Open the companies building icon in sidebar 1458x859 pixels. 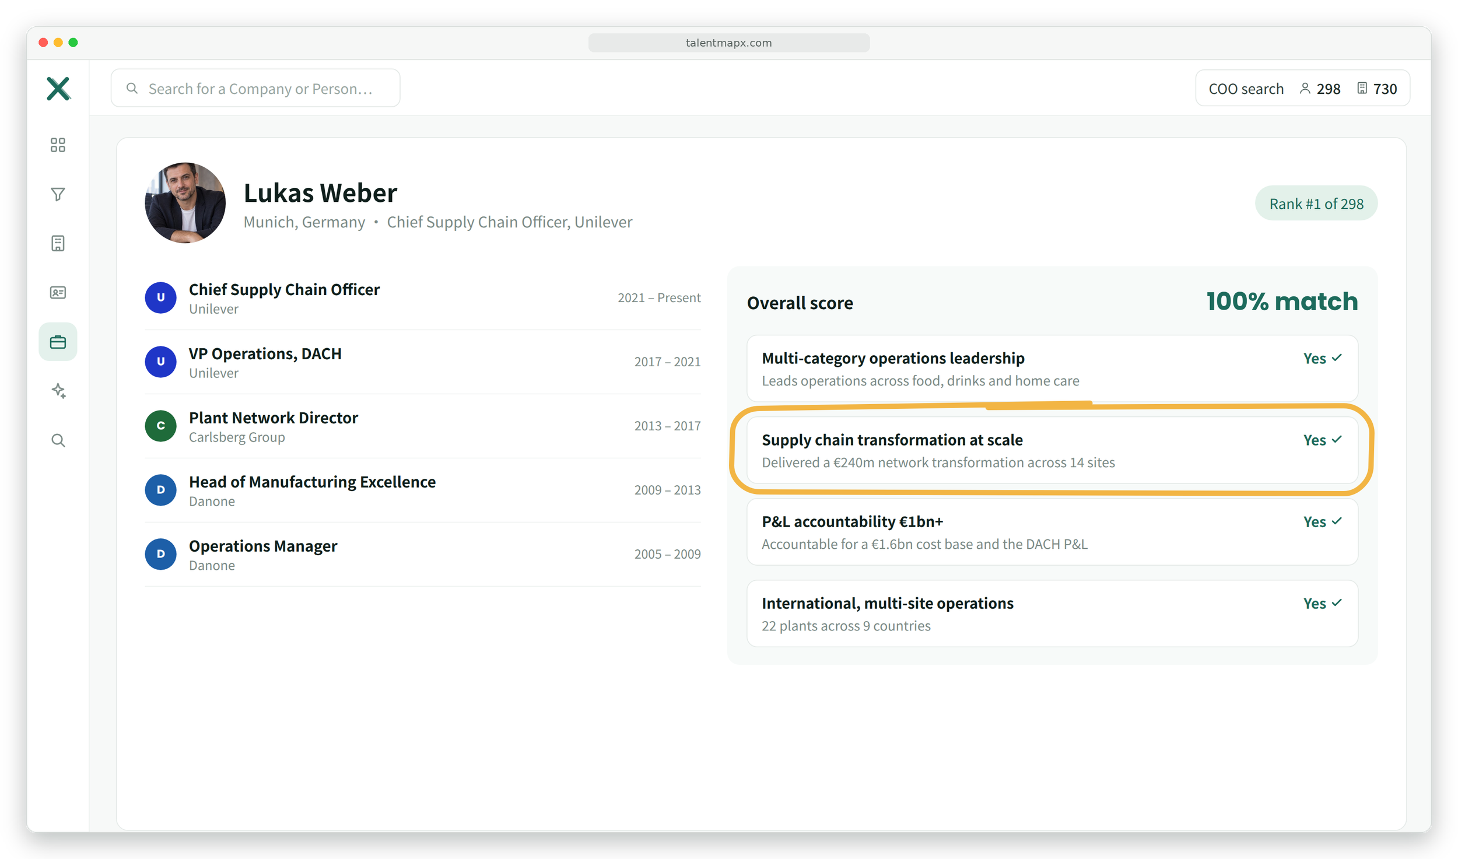point(58,243)
